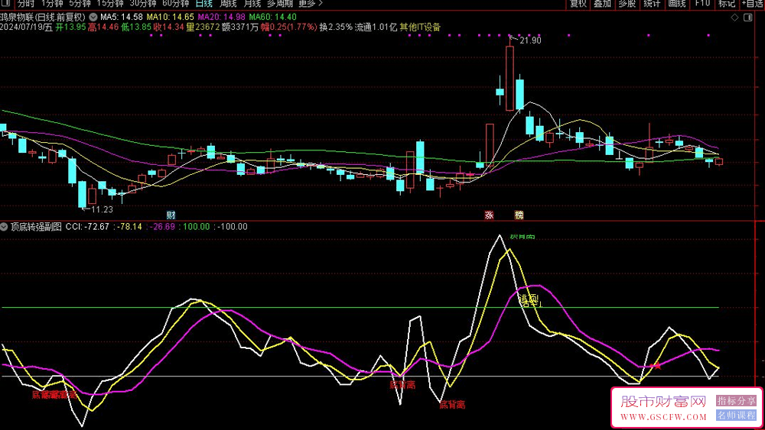Click the 复权 adjustment button
The image size is (765, 430).
[x=578, y=3]
